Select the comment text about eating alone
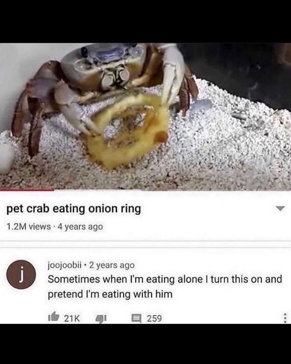 tap(165, 286)
